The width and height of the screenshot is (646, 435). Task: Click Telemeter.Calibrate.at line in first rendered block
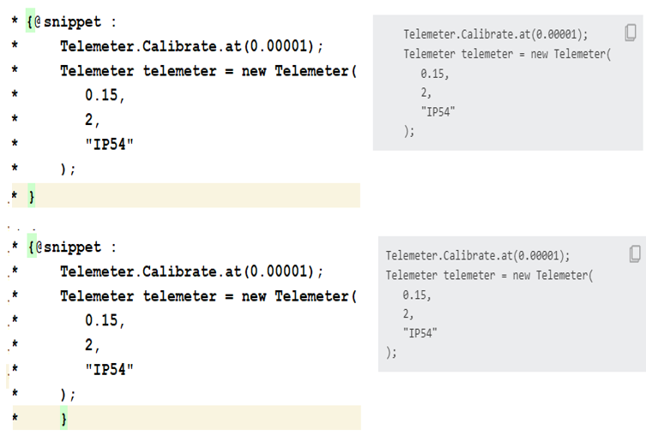click(x=495, y=34)
